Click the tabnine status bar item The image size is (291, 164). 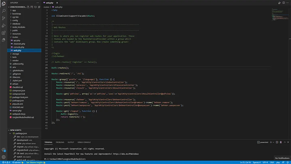18,162
